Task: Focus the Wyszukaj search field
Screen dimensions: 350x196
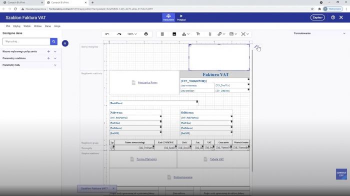Action: [26, 41]
